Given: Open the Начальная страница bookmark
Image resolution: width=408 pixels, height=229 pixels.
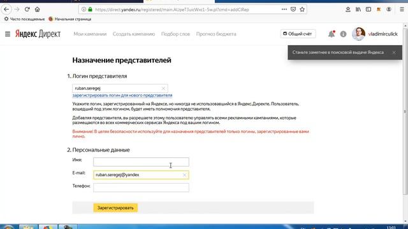Looking at the screenshot, I should 69,19.
